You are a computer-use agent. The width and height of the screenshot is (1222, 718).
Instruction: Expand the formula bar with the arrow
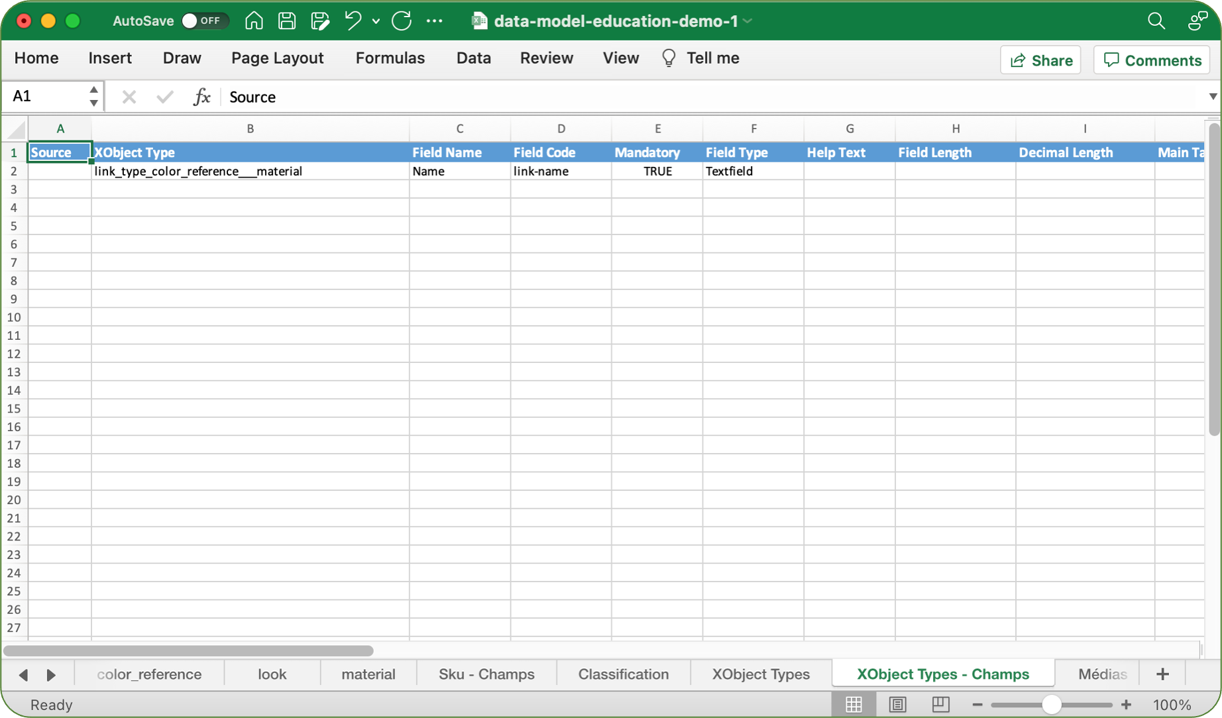[1212, 97]
